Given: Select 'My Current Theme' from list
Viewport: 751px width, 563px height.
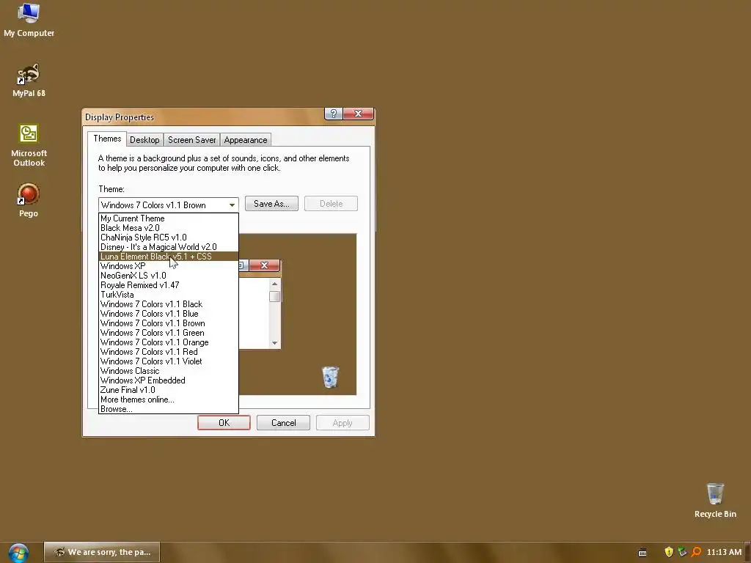Looking at the screenshot, I should pyautogui.click(x=169, y=218).
